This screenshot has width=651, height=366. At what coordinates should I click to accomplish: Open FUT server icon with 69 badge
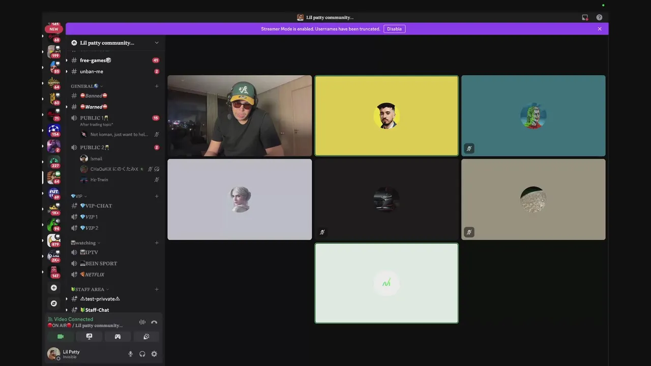click(54, 193)
